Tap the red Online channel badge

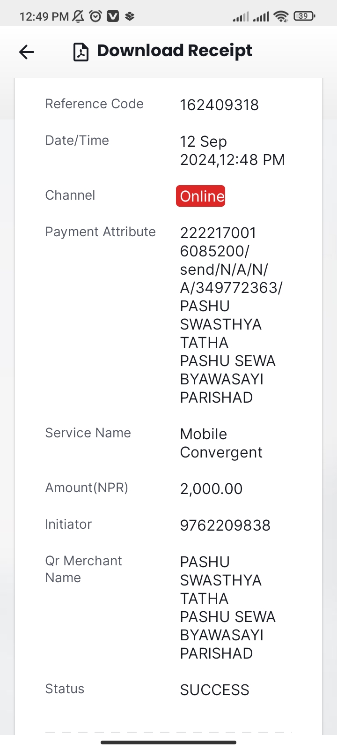tap(200, 196)
